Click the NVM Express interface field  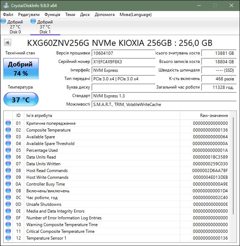[123, 70]
